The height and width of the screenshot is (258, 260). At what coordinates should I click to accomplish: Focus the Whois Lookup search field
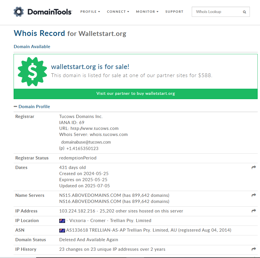pos(221,12)
